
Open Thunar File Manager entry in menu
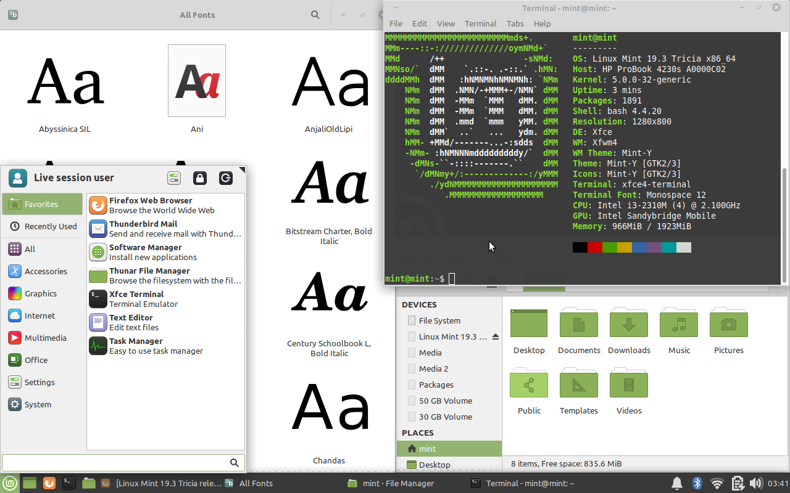point(165,275)
